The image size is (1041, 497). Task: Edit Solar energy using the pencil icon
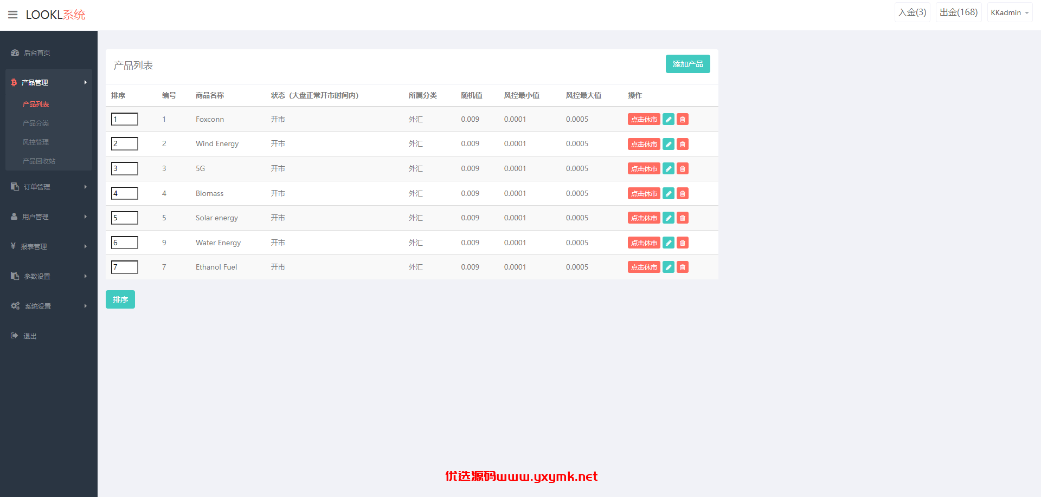click(x=669, y=218)
